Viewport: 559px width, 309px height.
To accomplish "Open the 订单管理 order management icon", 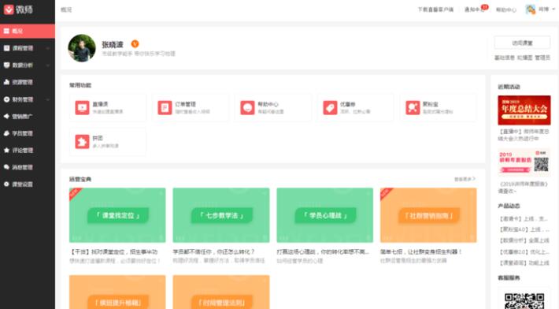I will pos(165,108).
